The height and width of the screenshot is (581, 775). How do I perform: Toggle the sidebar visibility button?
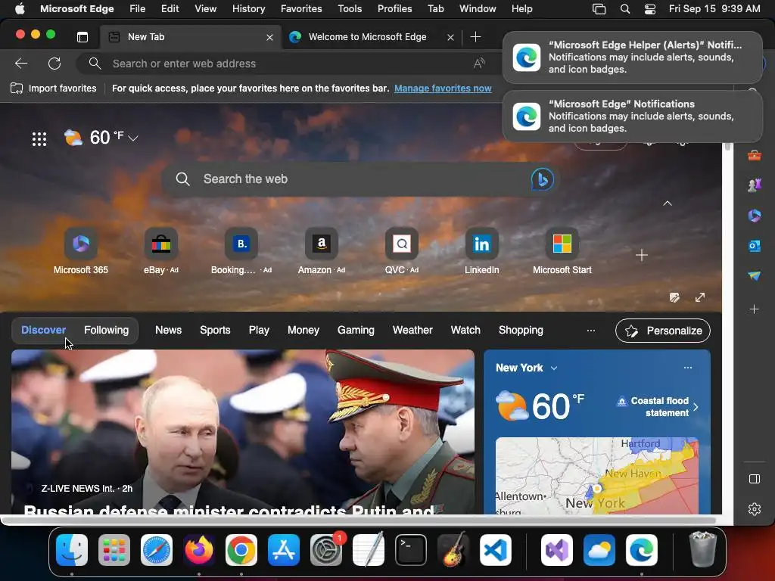coord(755,479)
